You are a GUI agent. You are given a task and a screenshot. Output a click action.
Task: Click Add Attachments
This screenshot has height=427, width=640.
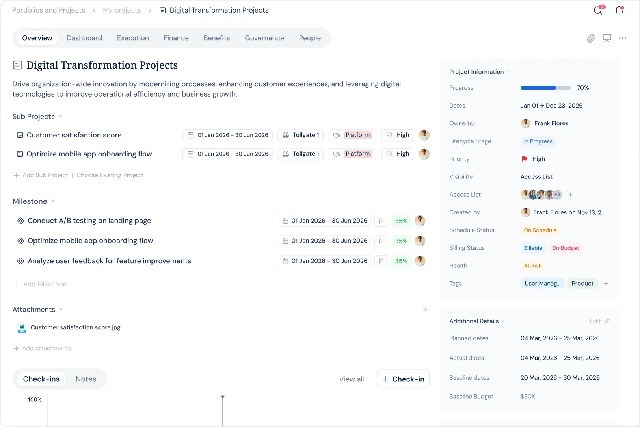click(x=42, y=348)
